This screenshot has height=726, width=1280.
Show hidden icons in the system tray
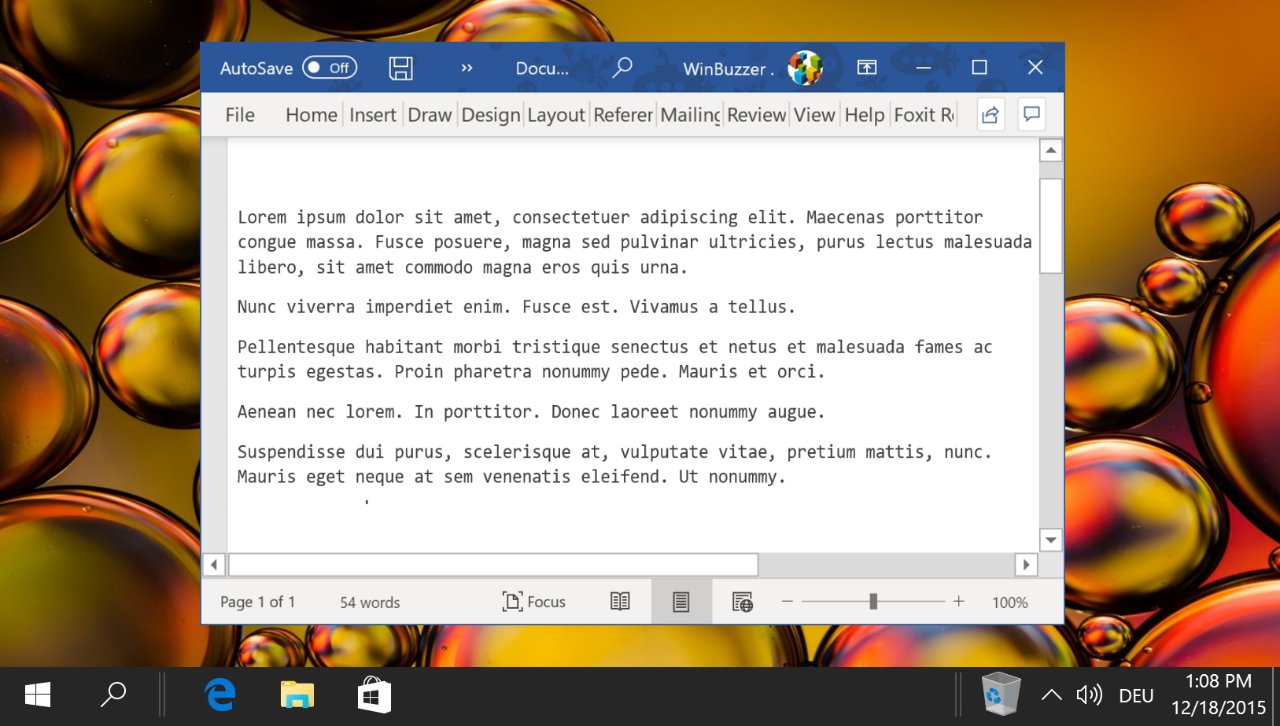(x=1051, y=695)
